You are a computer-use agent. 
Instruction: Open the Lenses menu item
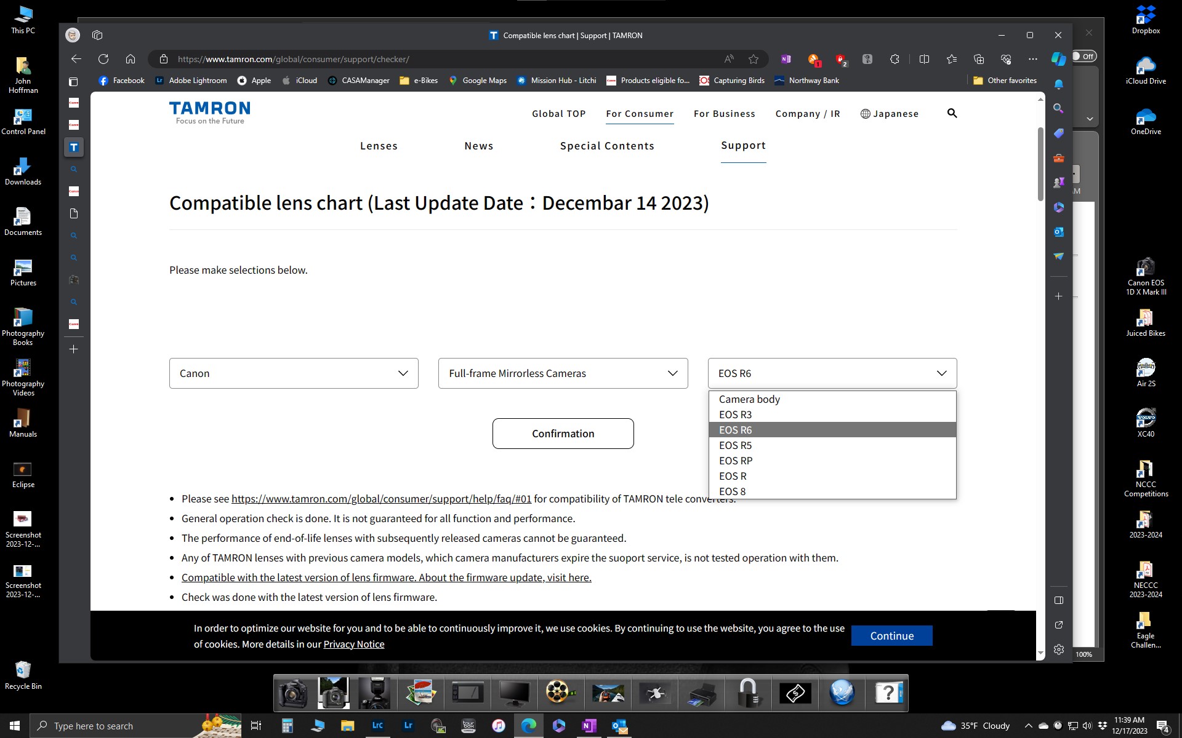379,146
